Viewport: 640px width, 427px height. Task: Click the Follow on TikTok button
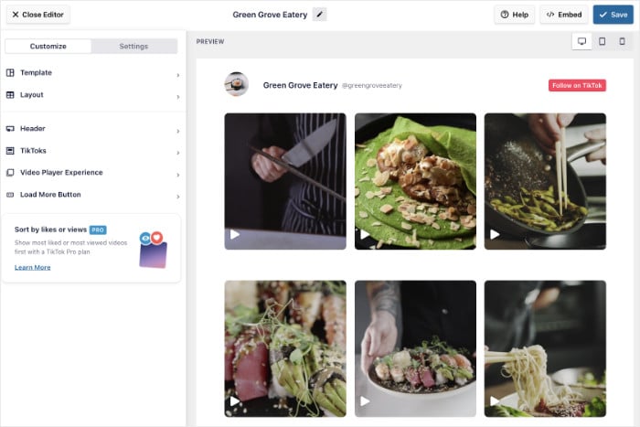click(577, 85)
